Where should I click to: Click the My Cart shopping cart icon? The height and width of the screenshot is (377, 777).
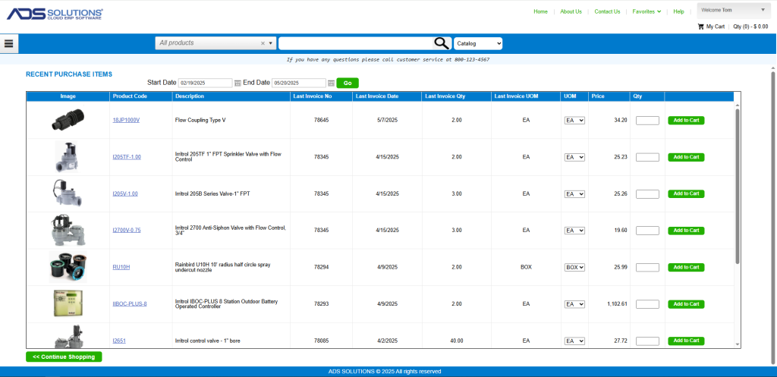click(x=700, y=27)
